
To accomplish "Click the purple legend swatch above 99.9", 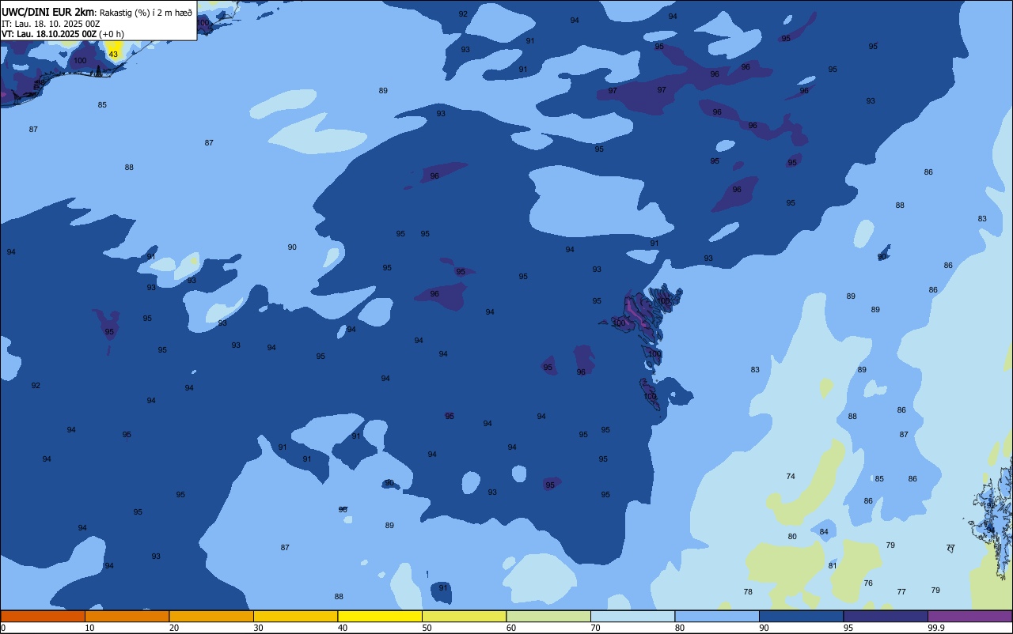I will click(x=969, y=616).
